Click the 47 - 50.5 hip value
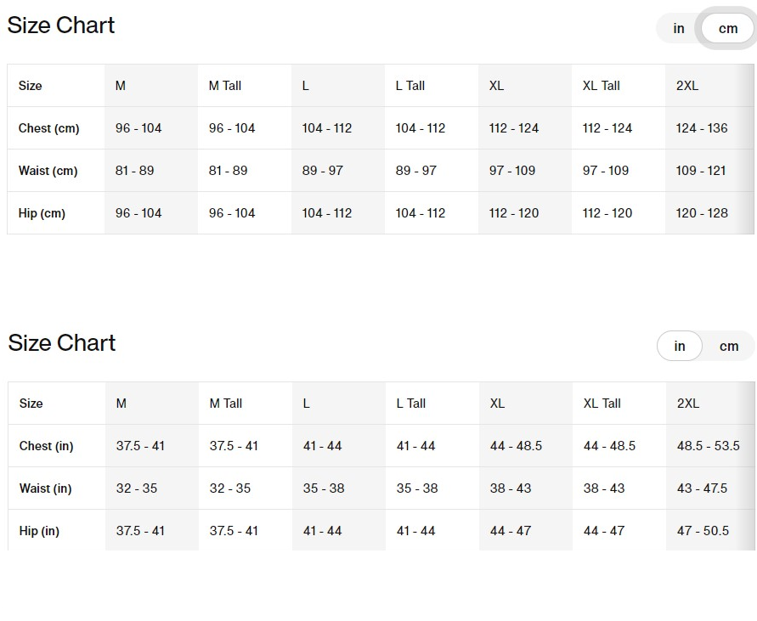The image size is (757, 621). click(x=703, y=531)
